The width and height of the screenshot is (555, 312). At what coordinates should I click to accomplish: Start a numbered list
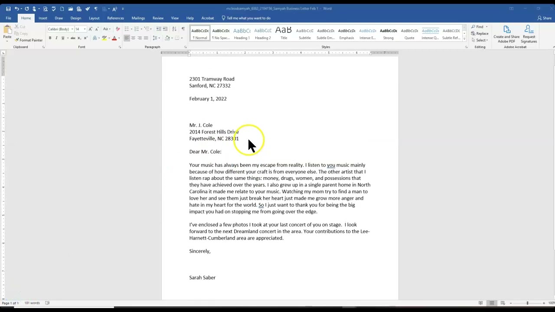137,29
